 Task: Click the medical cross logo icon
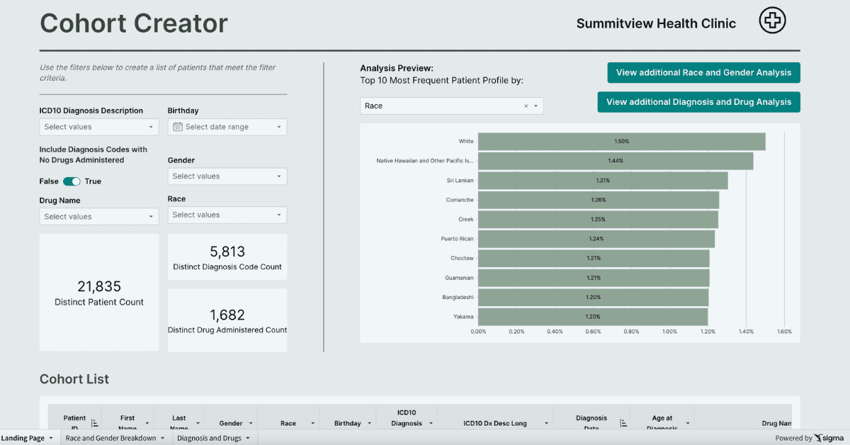tap(772, 21)
